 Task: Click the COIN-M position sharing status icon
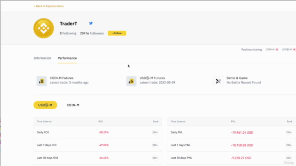pos(277,49)
